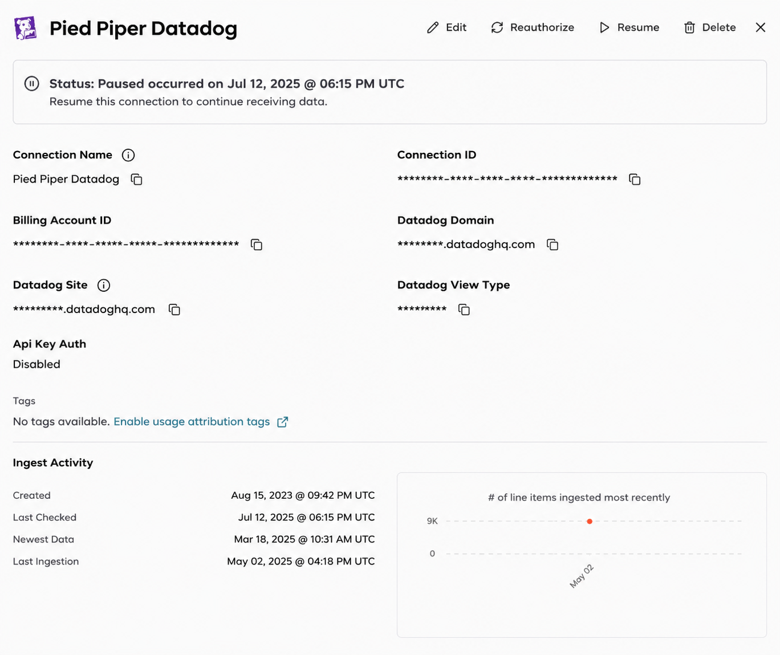This screenshot has width=780, height=655.
Task: Click the 'Status: Paused occurred on' heading
Action: [x=227, y=84]
